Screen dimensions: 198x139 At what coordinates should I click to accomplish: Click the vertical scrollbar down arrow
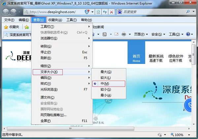(194, 124)
